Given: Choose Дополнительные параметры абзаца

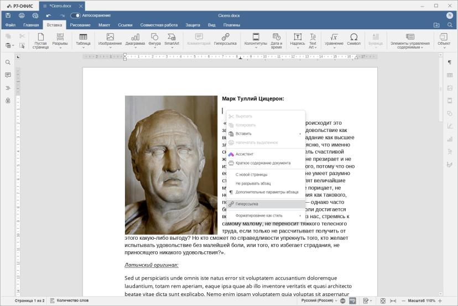Looking at the screenshot, I should pyautogui.click(x=266, y=192).
